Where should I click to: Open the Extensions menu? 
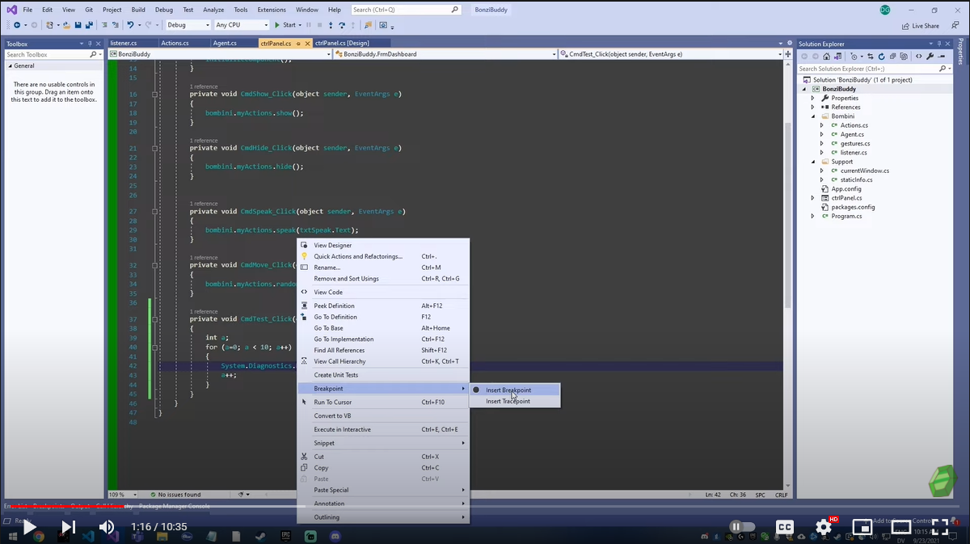pyautogui.click(x=272, y=10)
